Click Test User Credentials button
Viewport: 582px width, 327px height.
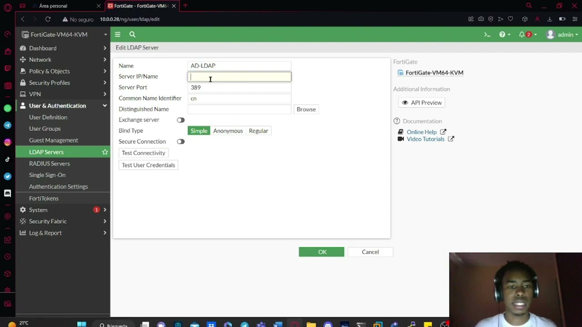point(148,165)
